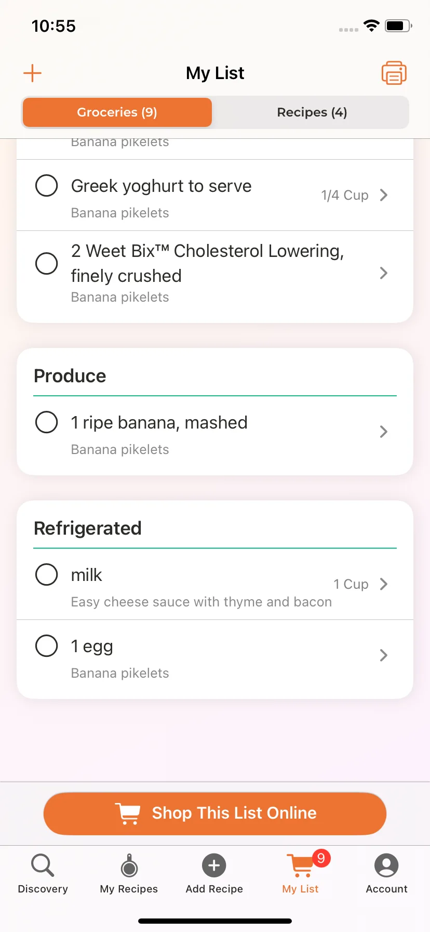Open the Account profile icon
Viewport: 430px width, 932px height.
tap(386, 865)
